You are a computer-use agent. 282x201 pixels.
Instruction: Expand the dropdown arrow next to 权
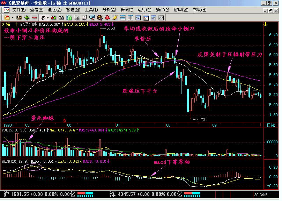point(47,18)
